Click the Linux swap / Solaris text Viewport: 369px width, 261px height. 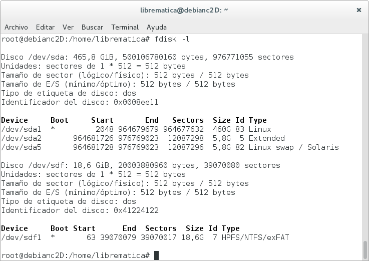pyautogui.click(x=293, y=147)
